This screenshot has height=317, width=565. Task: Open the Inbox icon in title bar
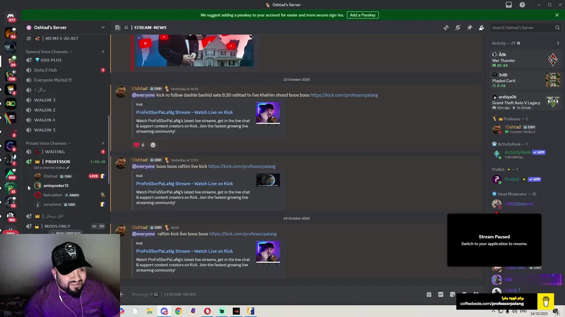click(508, 5)
